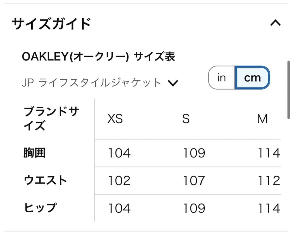Toggle the in/cm unit switcher
292x236 pixels.
[x=238, y=77]
